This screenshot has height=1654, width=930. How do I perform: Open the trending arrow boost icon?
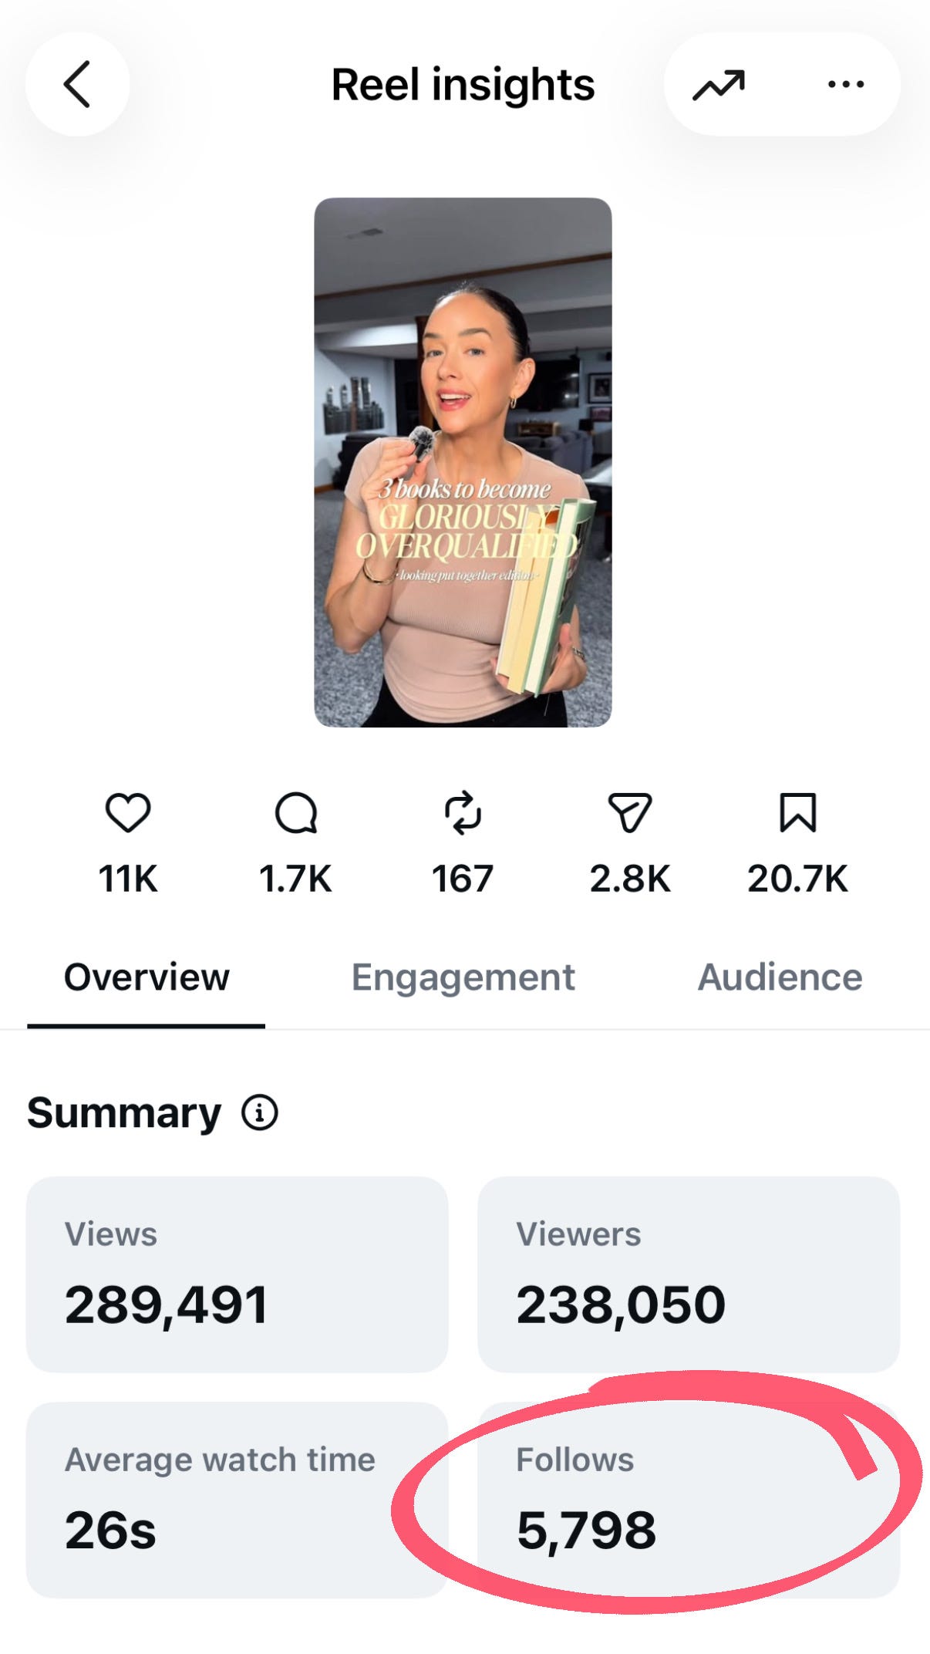[719, 84]
